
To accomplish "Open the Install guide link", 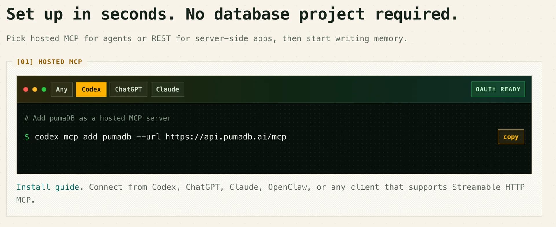I will coord(48,187).
